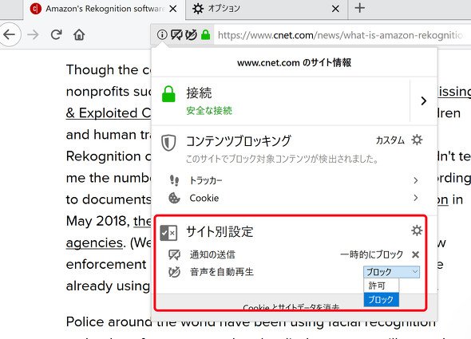Open the home page via house icon
The width and height of the screenshot is (471, 339).
(x=79, y=35)
